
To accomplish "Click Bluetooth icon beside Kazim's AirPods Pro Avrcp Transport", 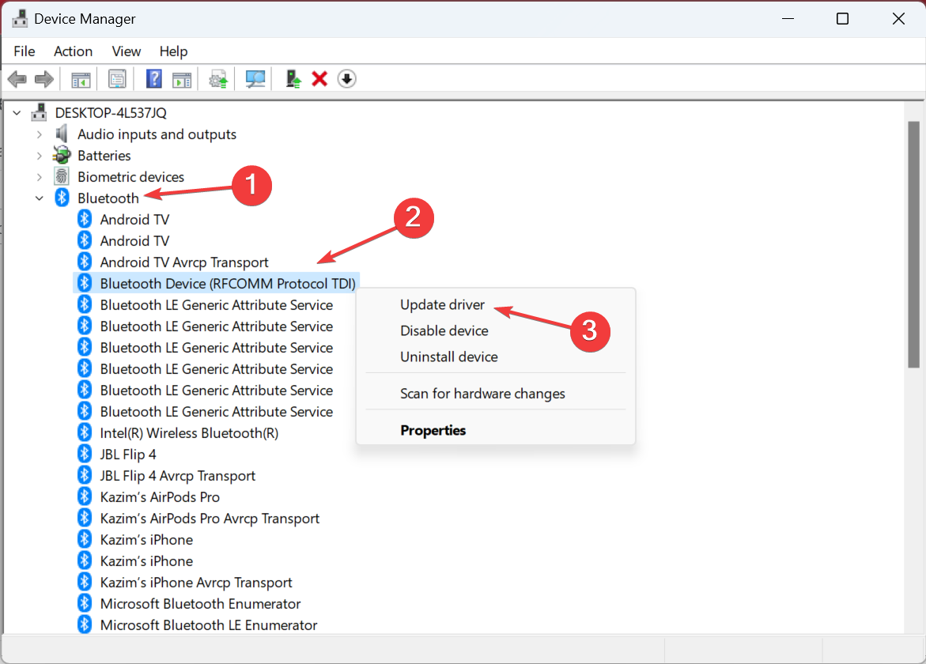I will 85,518.
